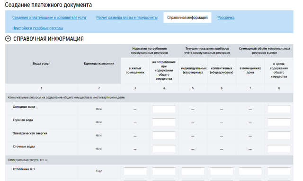Click the 'Горячая вода' row label
This screenshot has height=181, width=303.
tap(23, 120)
